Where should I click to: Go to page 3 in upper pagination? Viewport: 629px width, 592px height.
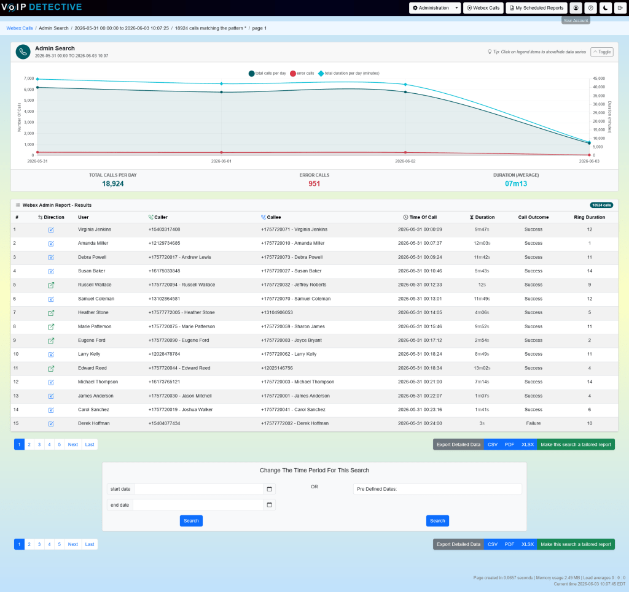tap(39, 445)
